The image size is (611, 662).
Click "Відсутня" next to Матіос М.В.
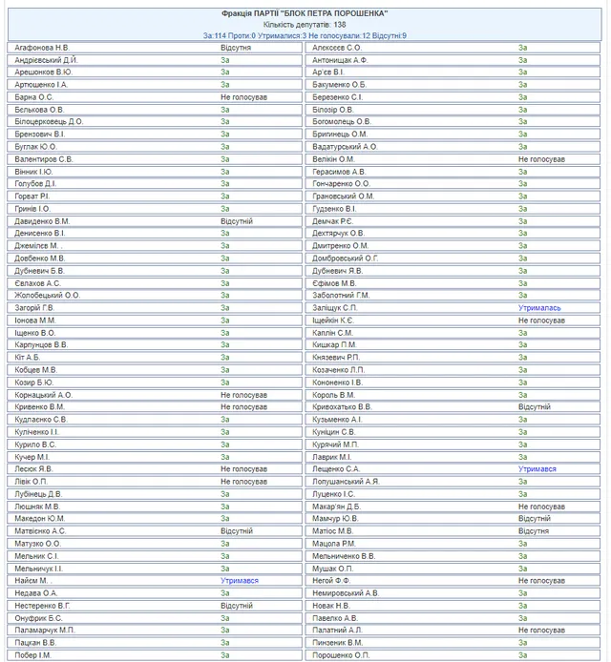click(534, 531)
